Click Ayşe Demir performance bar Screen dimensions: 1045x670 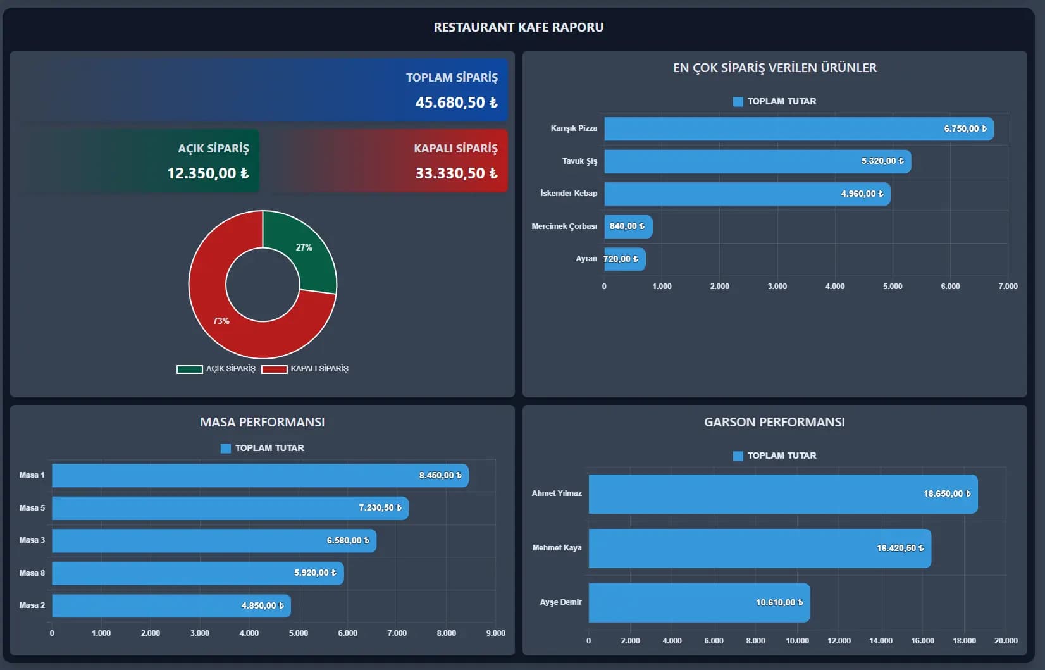(x=698, y=602)
